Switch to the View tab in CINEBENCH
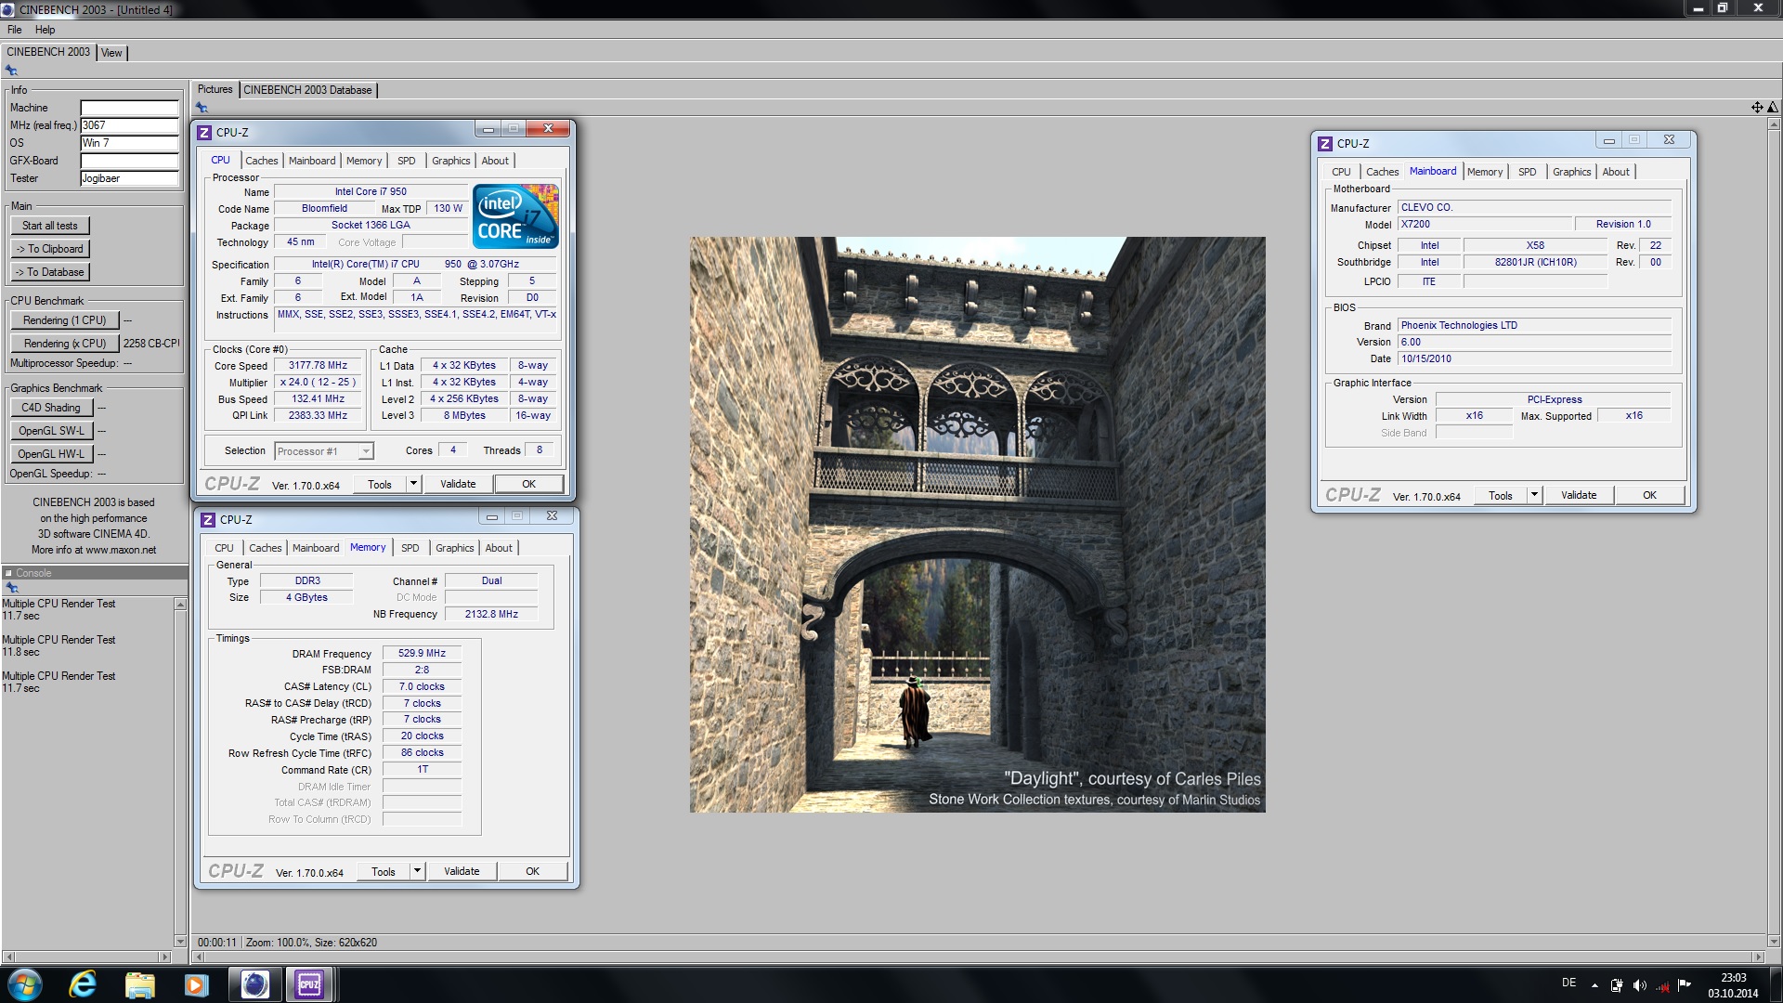Screen dimensions: 1783x1003 coord(111,53)
